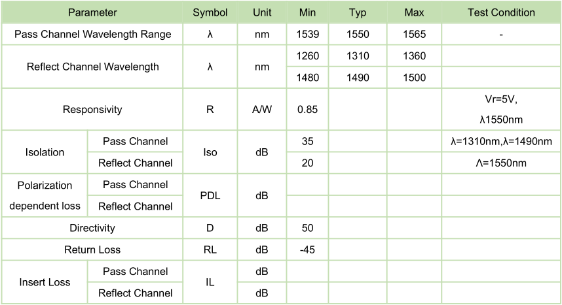
Task: Click the Directivity parameter cell
Action: point(92,228)
